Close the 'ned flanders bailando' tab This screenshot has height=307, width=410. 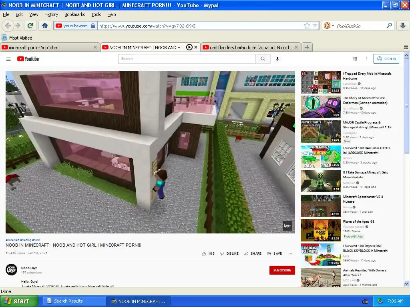[x=296, y=47]
